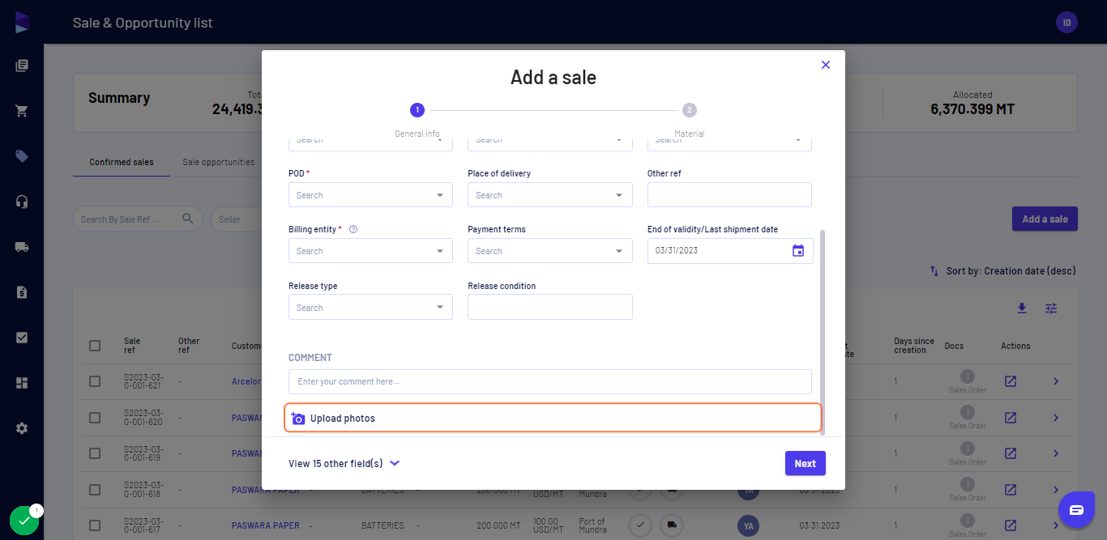The image size is (1107, 540).
Task: Open sale S2023-03-0-001-620 in new window
Action: (1011, 418)
